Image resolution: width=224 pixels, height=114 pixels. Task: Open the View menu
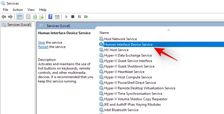tap(31, 10)
